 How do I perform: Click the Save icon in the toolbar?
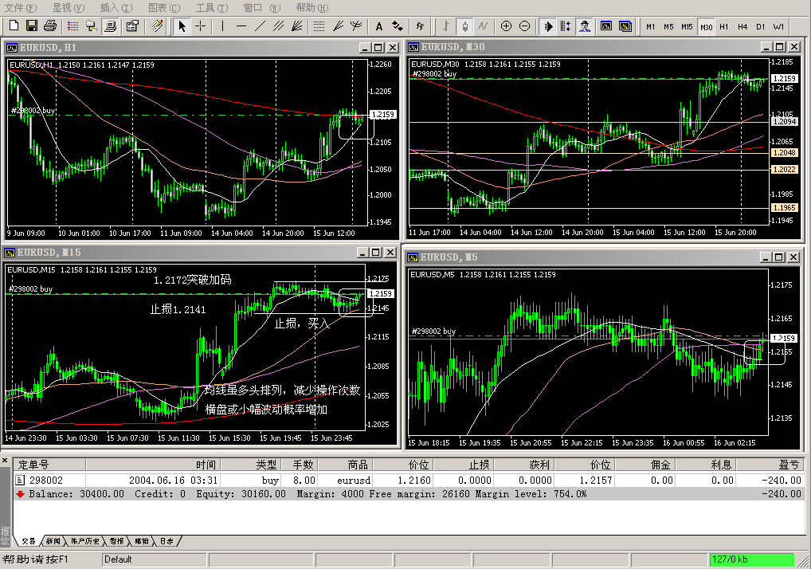[32, 26]
